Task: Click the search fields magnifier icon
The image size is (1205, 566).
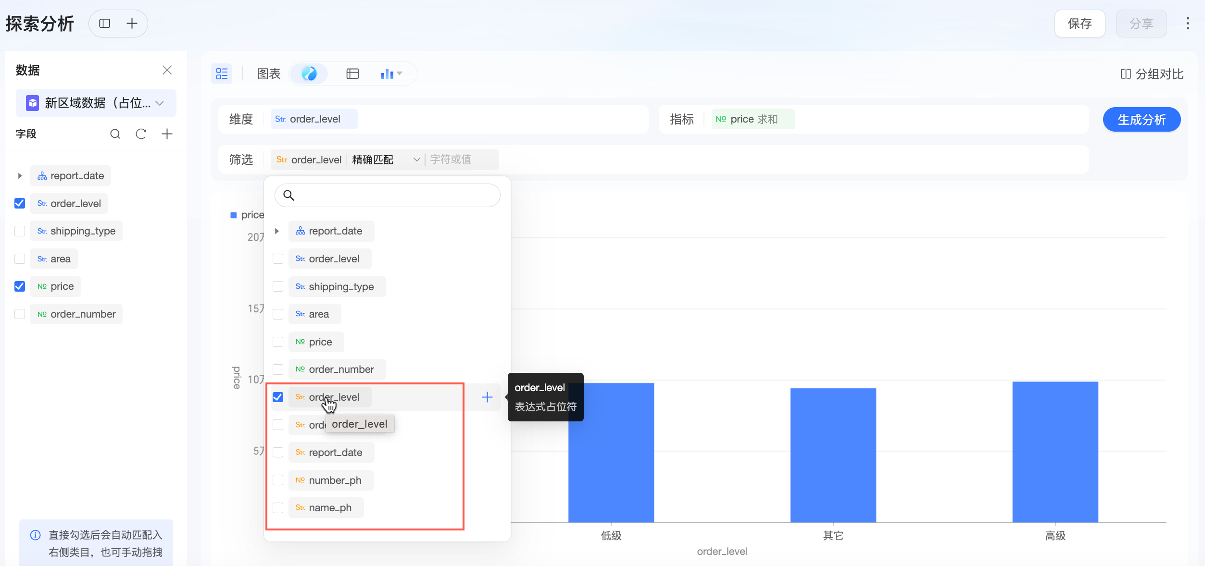Action: (115, 134)
